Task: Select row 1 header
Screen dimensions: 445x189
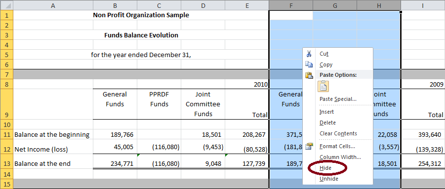Action: [6, 15]
